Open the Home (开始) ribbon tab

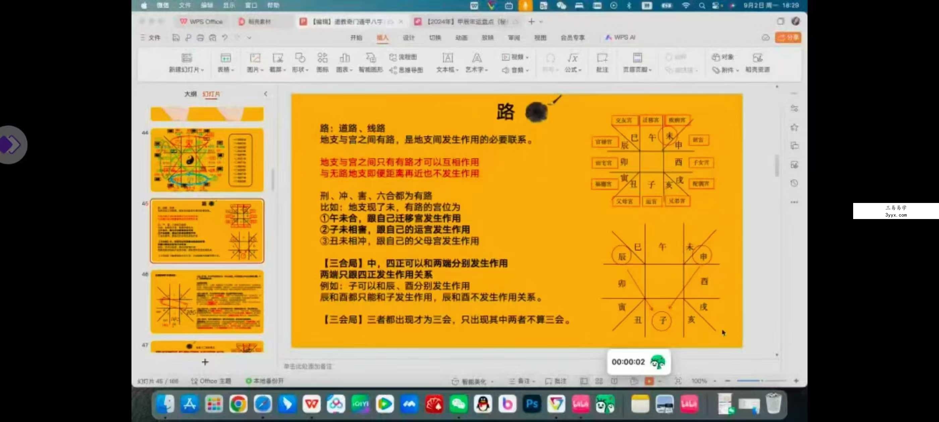click(x=356, y=38)
